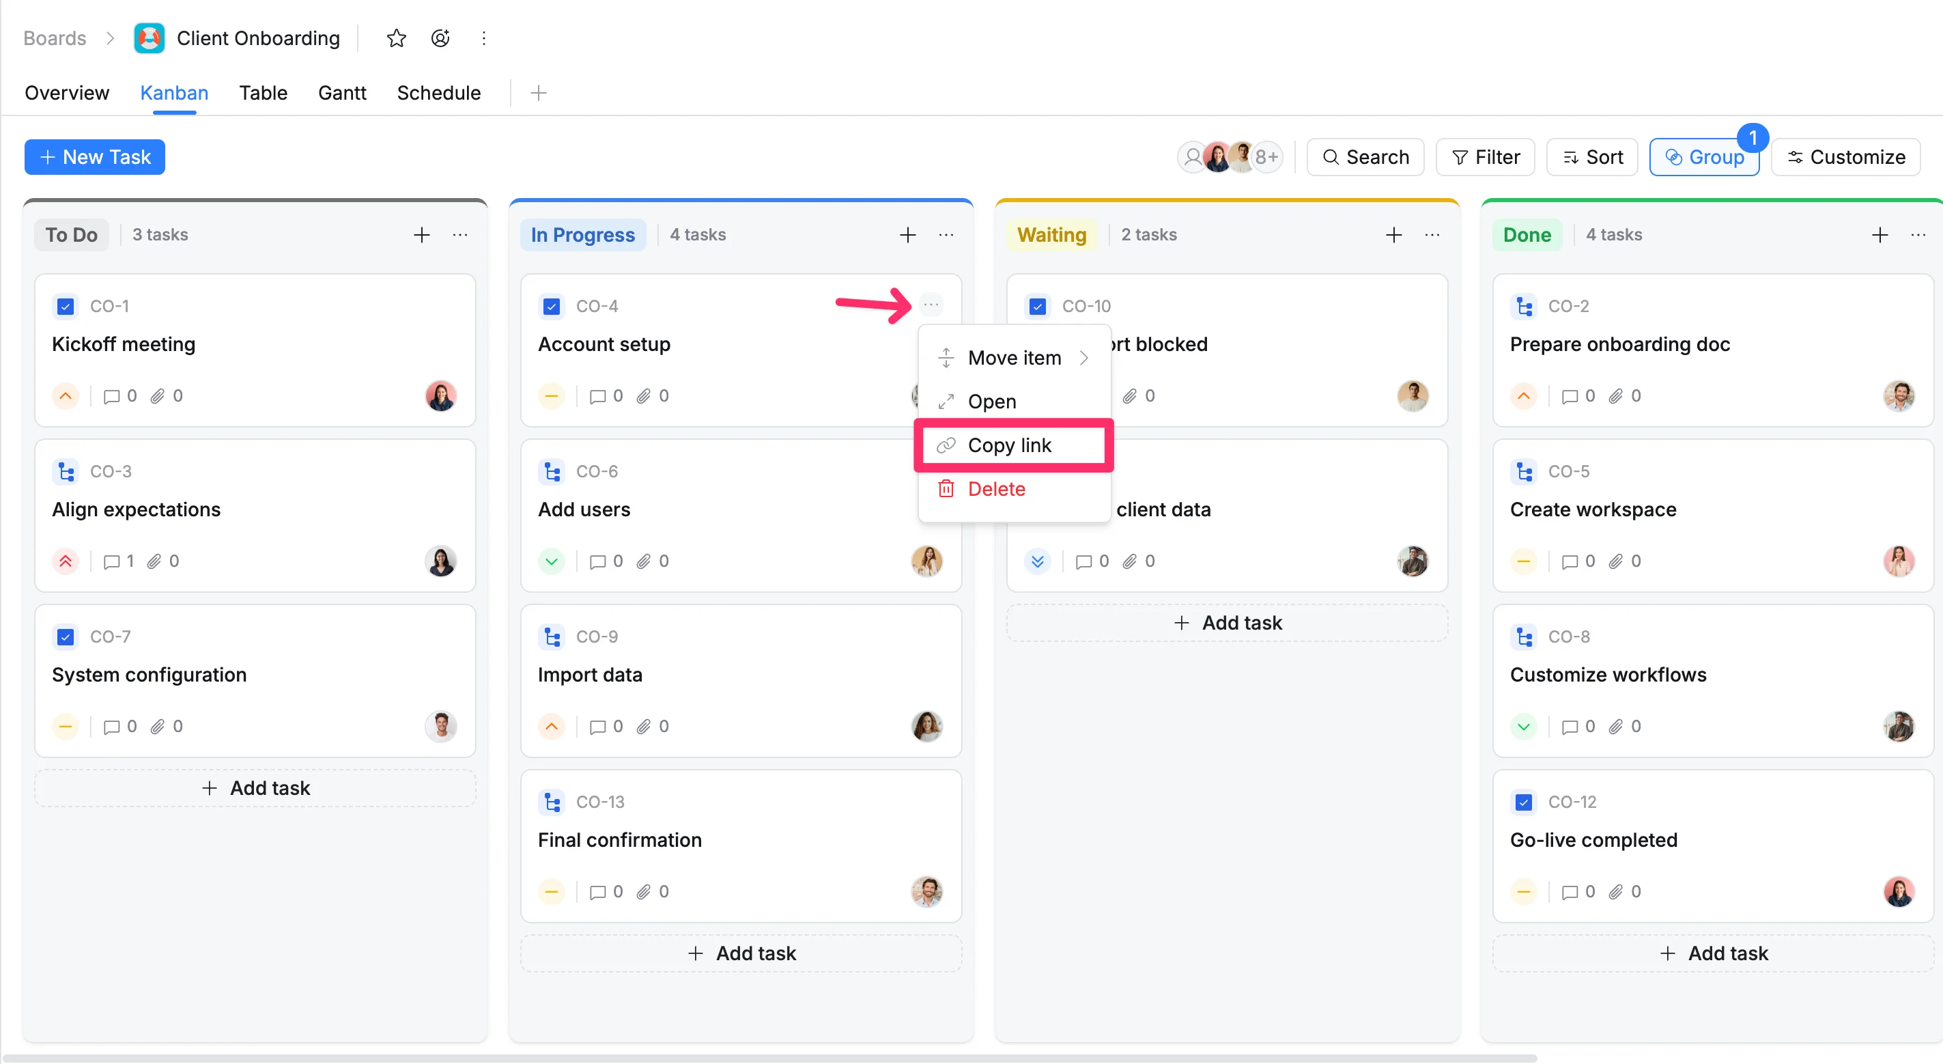Click comments icon on Align expectations card

point(111,561)
